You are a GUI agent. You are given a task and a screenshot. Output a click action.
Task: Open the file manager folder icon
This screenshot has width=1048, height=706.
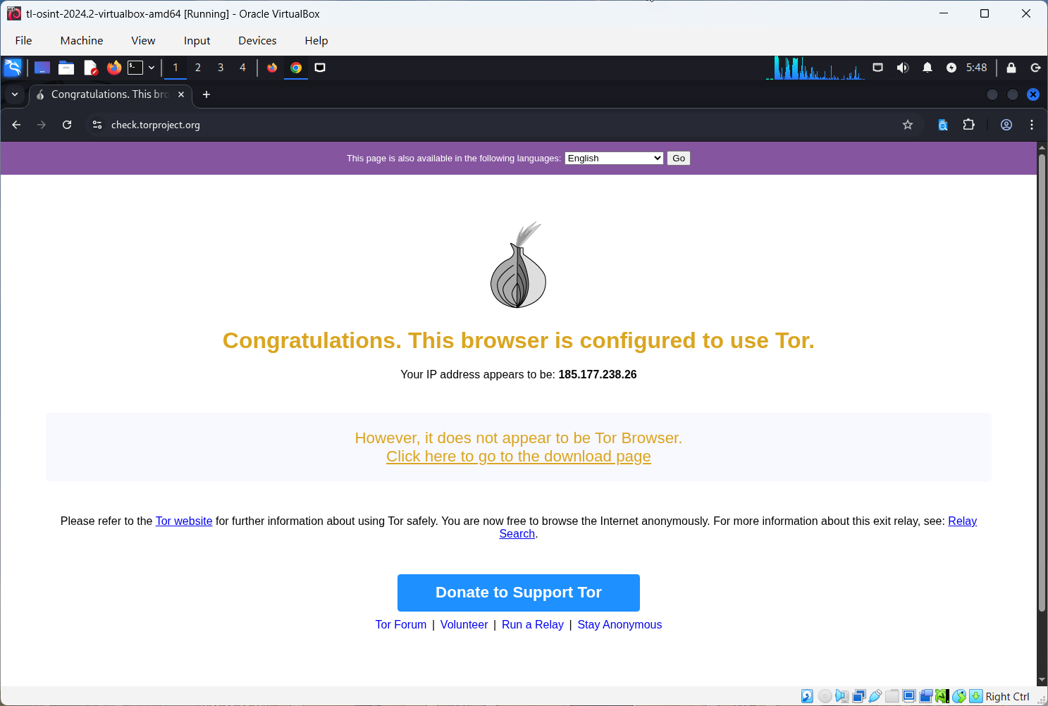[x=66, y=68]
